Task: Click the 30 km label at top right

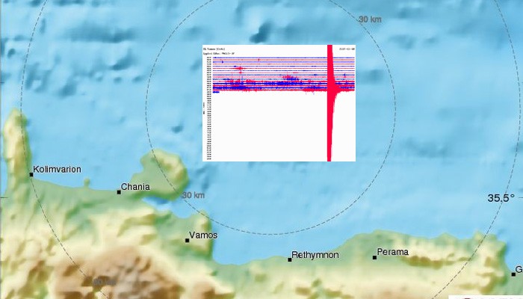Action: (x=370, y=19)
